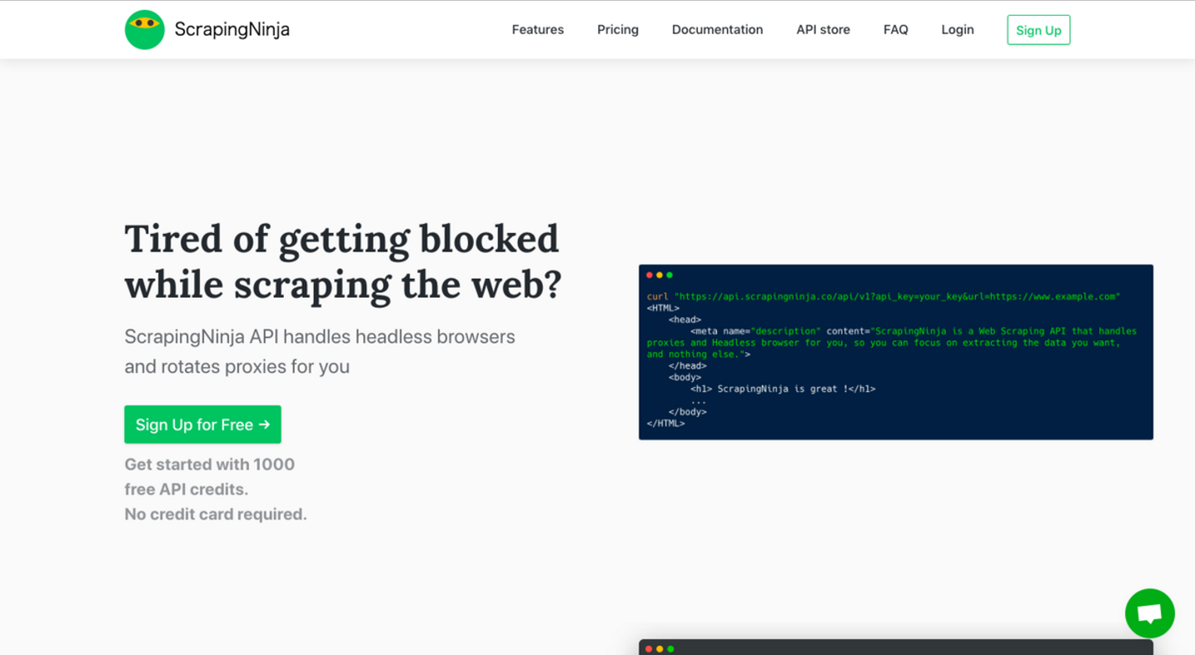Open the Login page
Viewport: 1195px width, 655px height.
click(x=958, y=30)
